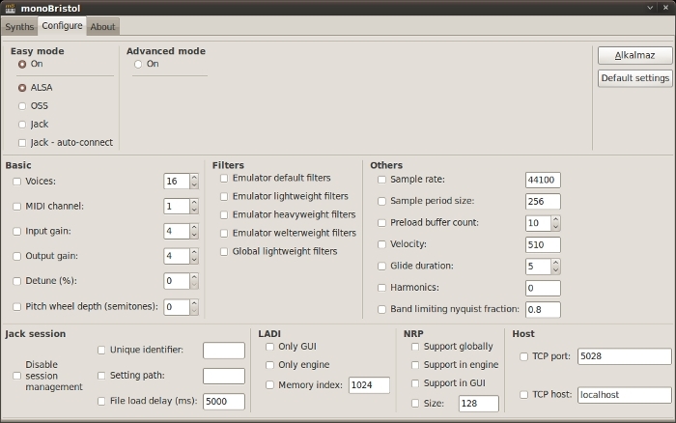Turn on Advanced mode
The image size is (676, 423).
(x=138, y=64)
